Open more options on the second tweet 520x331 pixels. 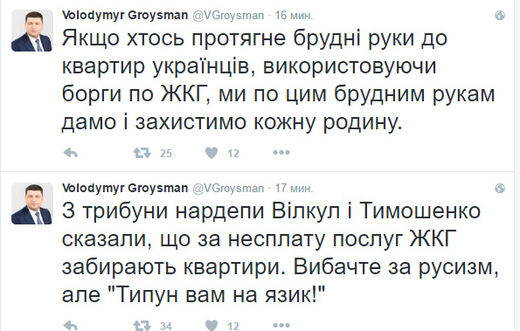[x=281, y=326]
